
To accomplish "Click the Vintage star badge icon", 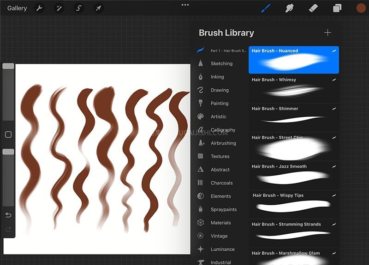I will click(x=201, y=236).
